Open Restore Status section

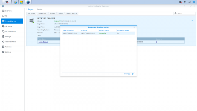[x=12, y=42]
